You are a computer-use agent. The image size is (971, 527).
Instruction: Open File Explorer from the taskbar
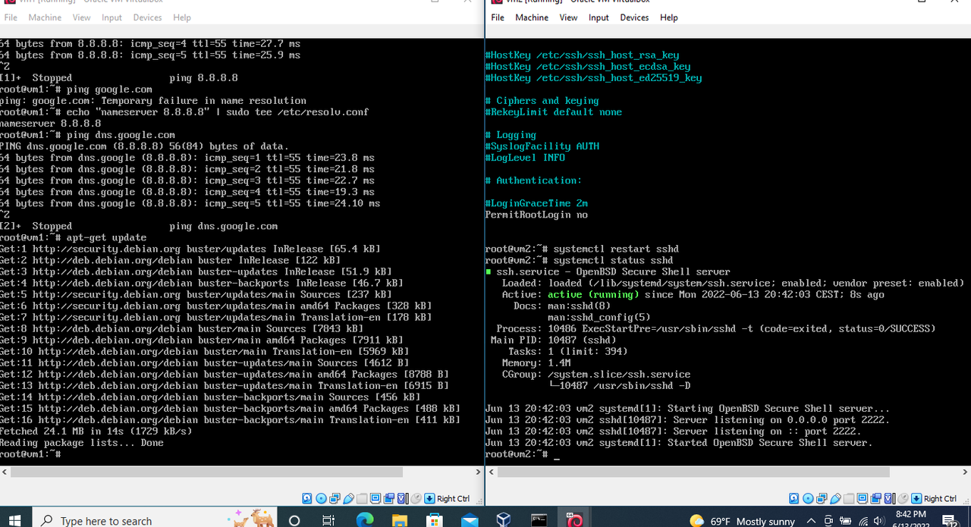tap(400, 520)
